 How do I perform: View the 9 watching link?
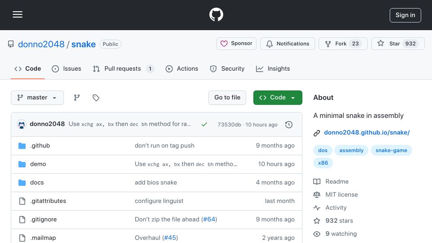coord(335,234)
